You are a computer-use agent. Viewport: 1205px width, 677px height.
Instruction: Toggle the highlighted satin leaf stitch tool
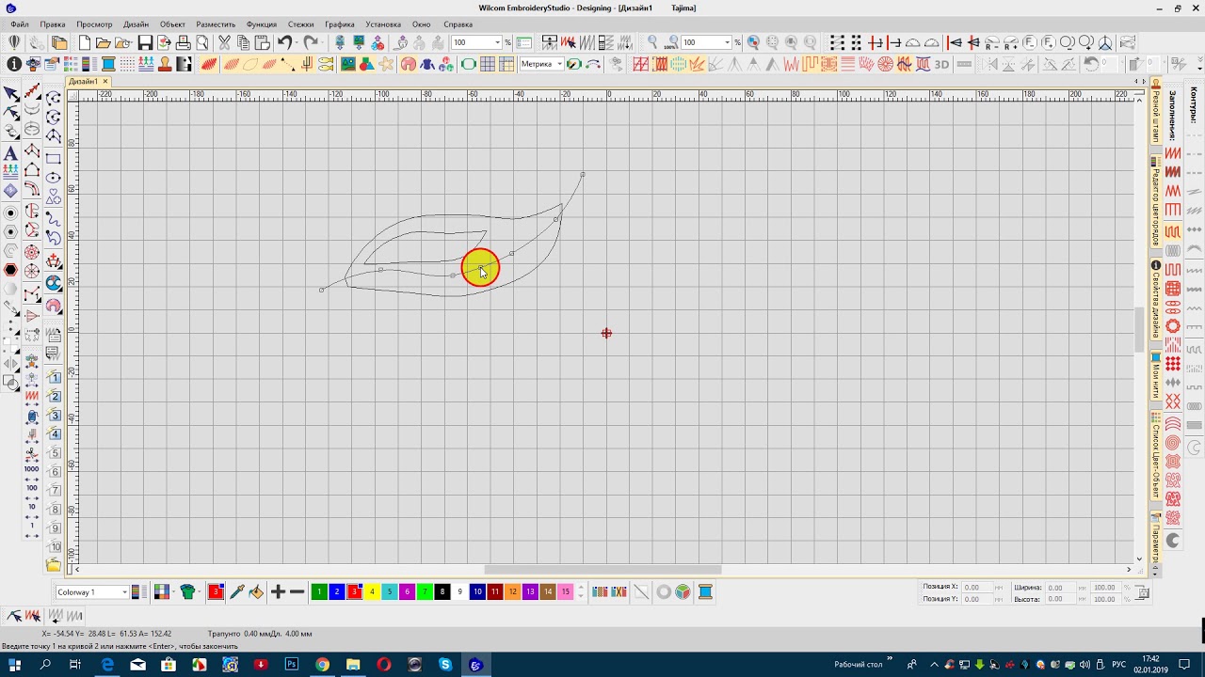[x=209, y=64]
